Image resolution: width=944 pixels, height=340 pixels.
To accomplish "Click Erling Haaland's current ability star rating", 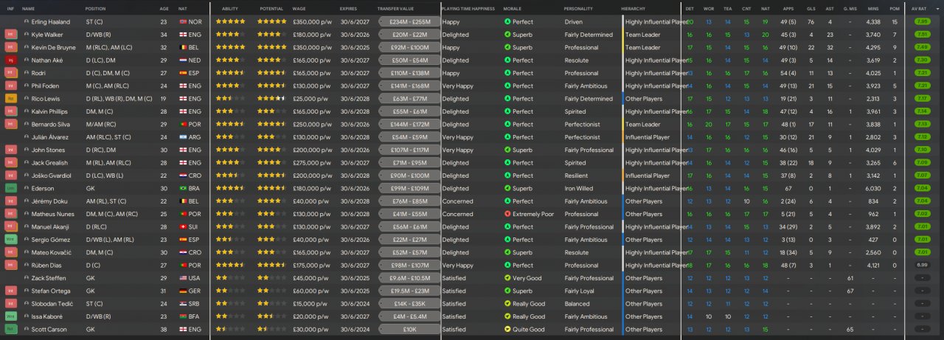I will (x=230, y=22).
